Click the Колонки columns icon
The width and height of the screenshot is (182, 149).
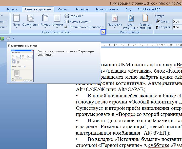[x=57, y=20]
